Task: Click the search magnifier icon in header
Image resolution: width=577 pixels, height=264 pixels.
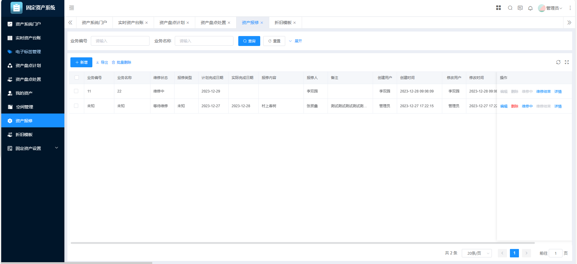Action: (x=510, y=8)
